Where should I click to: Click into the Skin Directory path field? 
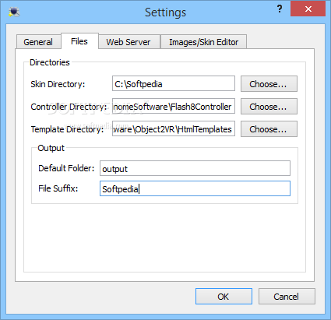[x=174, y=83]
